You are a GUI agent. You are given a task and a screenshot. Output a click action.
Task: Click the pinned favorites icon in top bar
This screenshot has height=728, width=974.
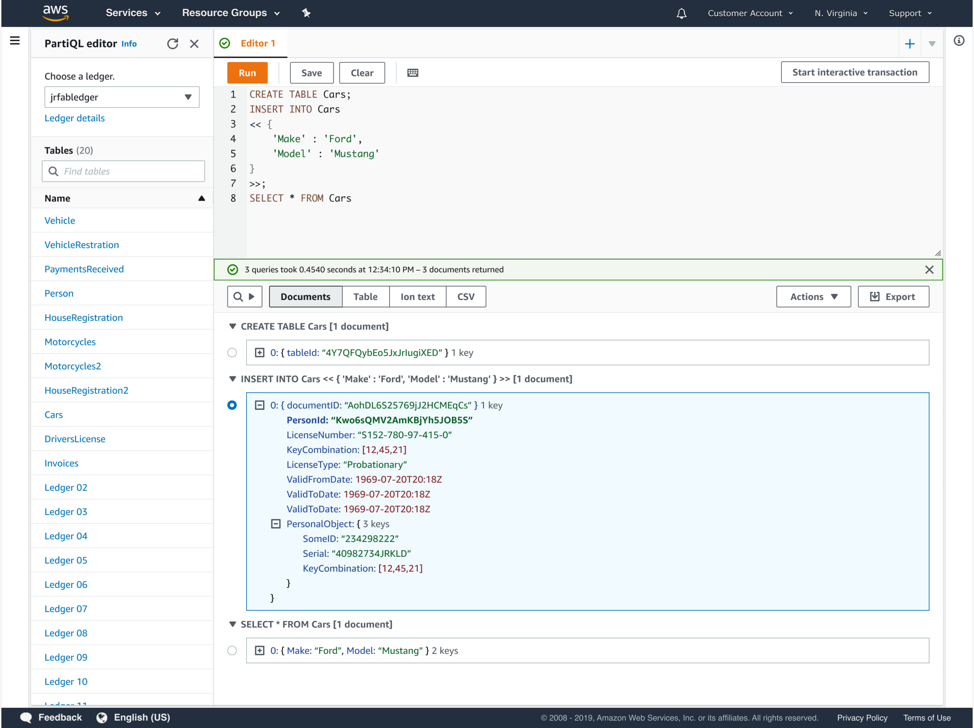click(x=306, y=13)
